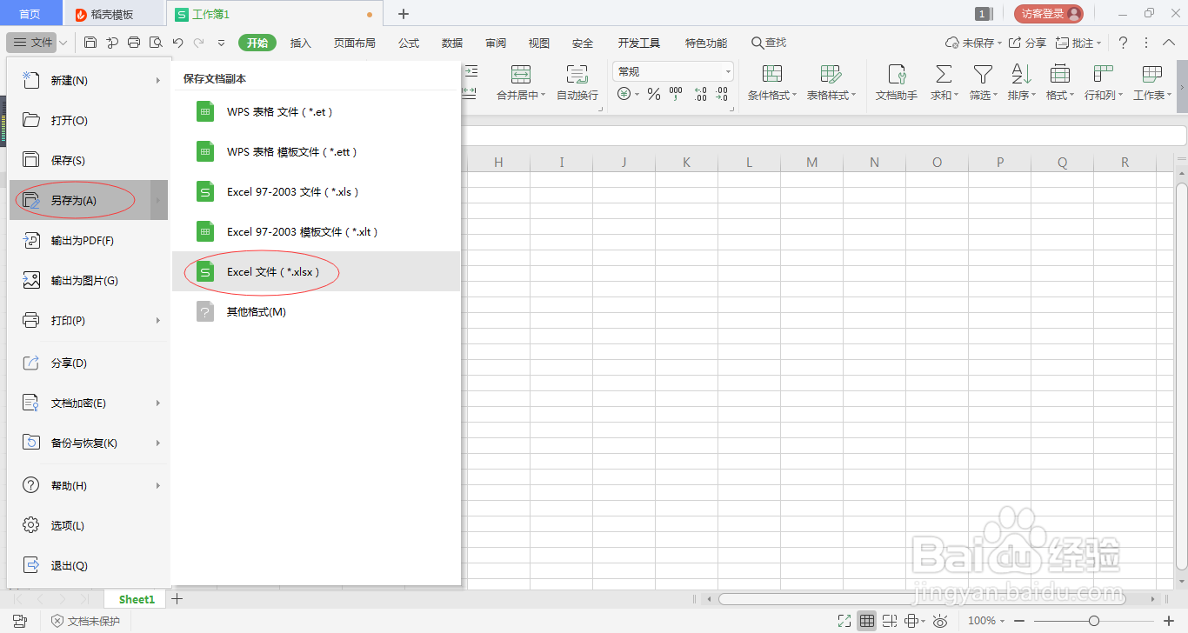The image size is (1188, 633).
Task: Open Table Style (表格样式)
Action: pos(831,83)
